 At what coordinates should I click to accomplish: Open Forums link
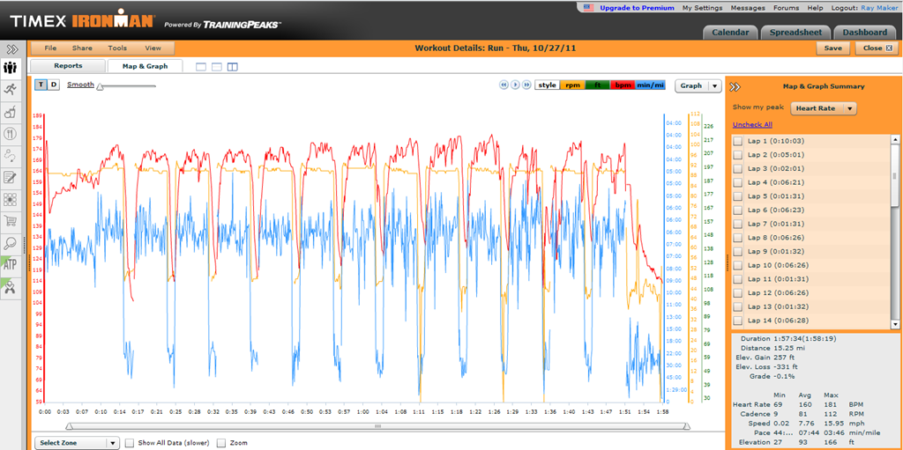[786, 8]
